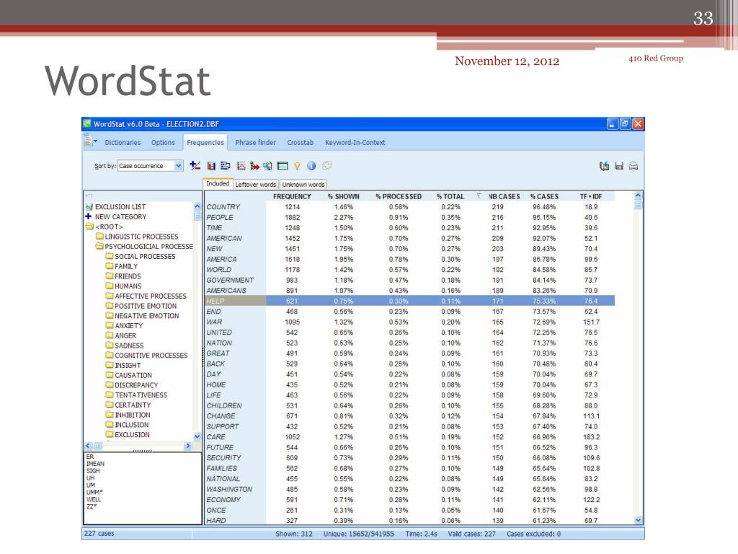Click left arrow of tree horizontal scrollbar
The width and height of the screenshot is (738, 554).
click(88, 446)
